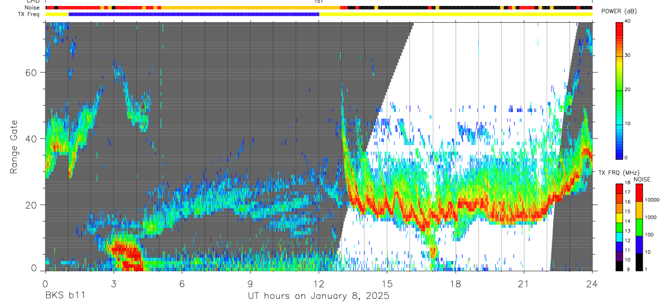Click the 3 tick on UT hours axis

click(x=113, y=283)
